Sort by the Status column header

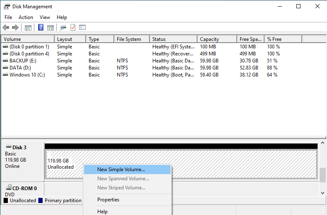(173, 39)
